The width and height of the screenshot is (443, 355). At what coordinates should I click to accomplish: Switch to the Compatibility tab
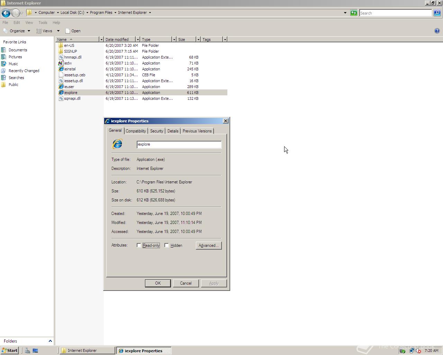click(x=136, y=131)
